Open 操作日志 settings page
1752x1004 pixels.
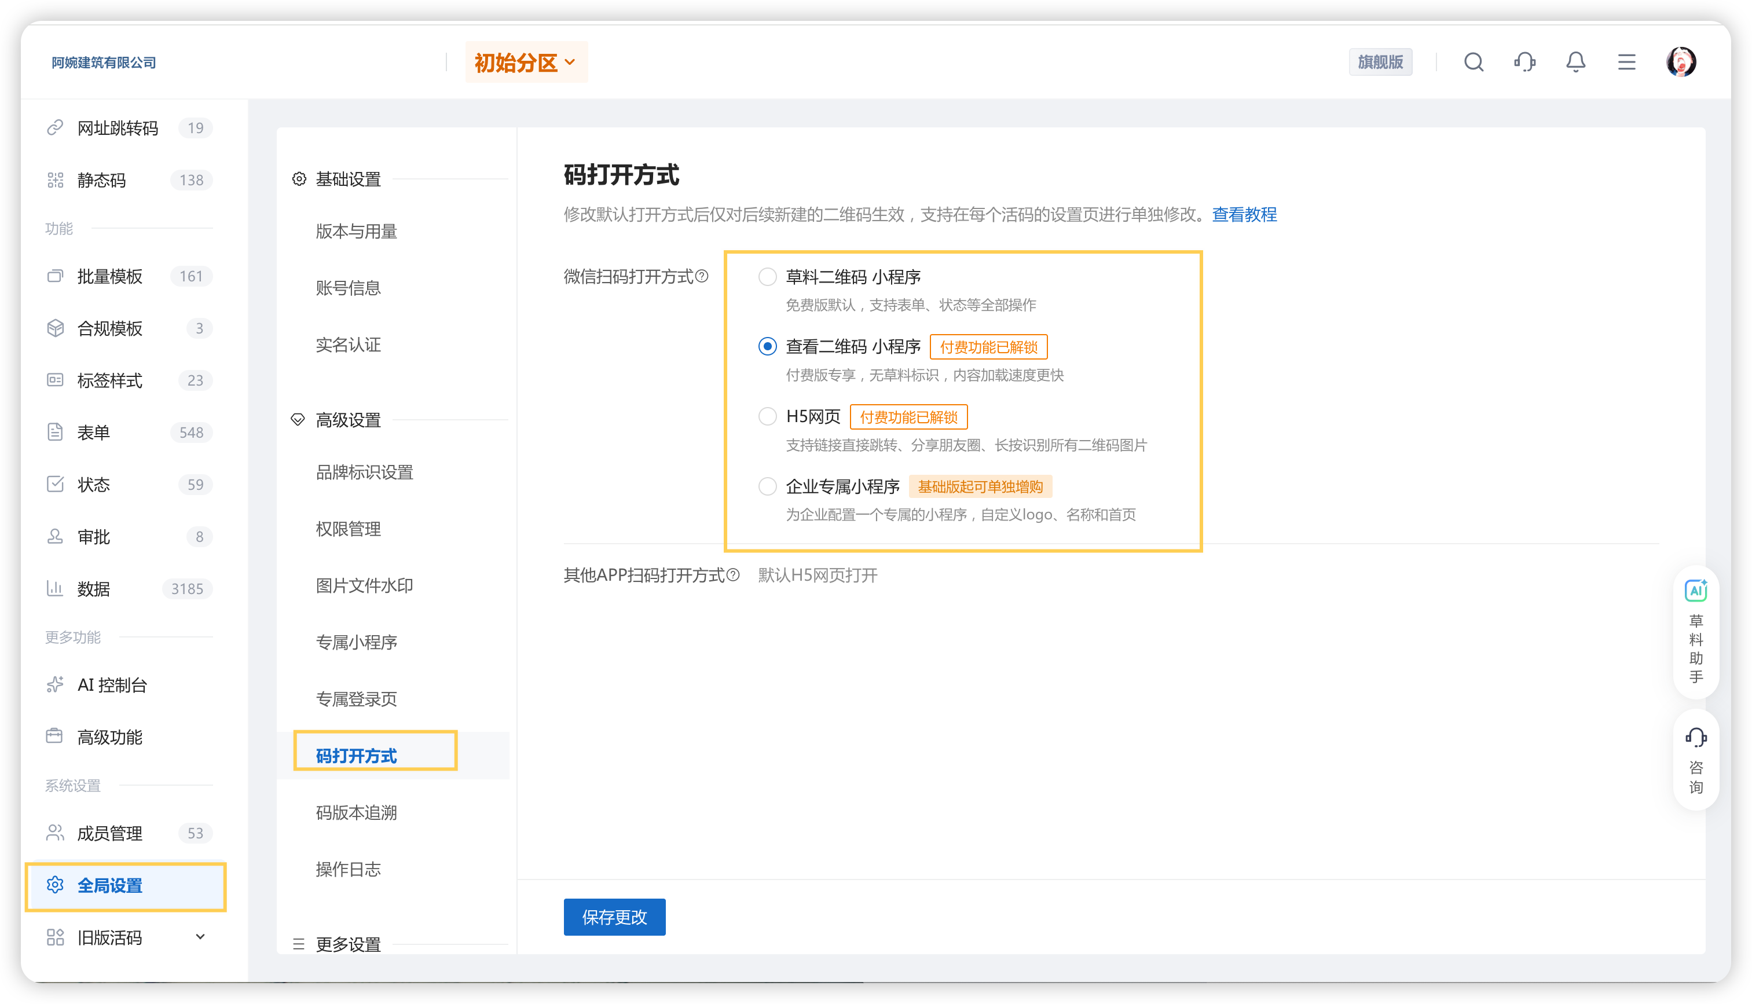348,869
